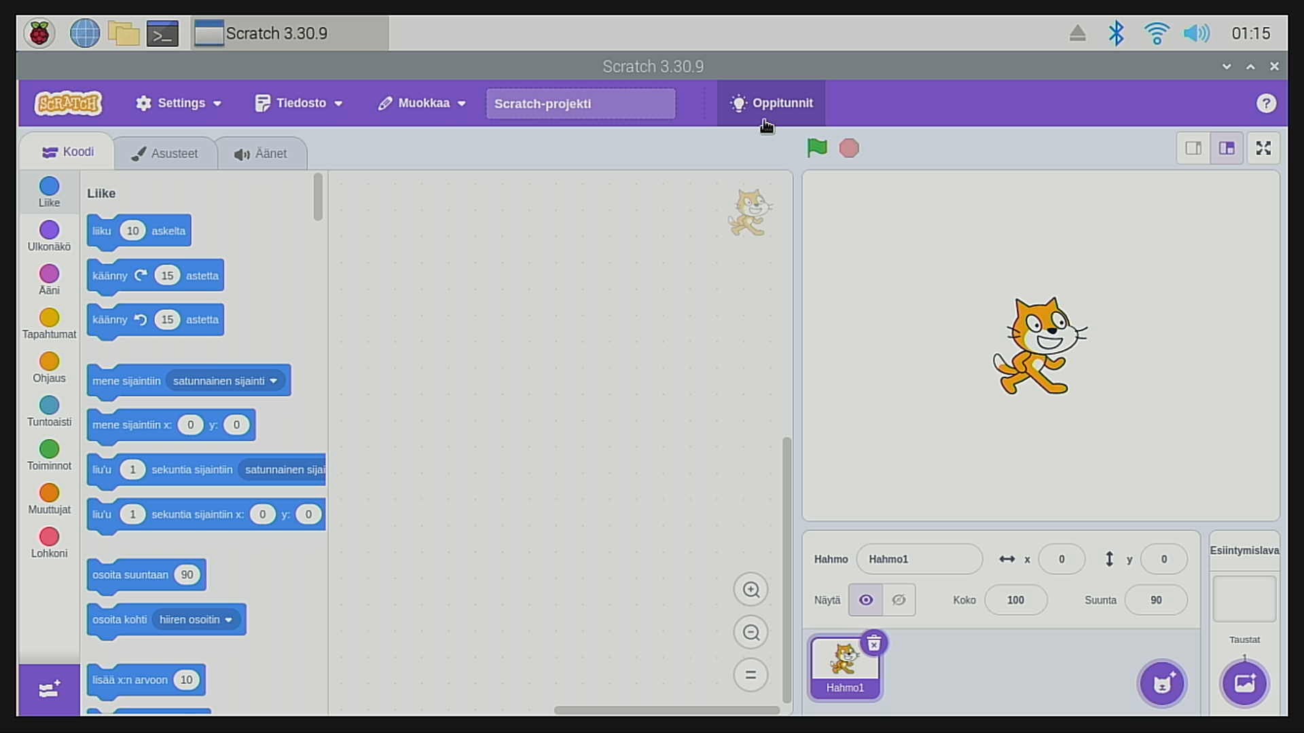Switch to the Äänet tab
1304x733 pixels.
[x=261, y=153]
